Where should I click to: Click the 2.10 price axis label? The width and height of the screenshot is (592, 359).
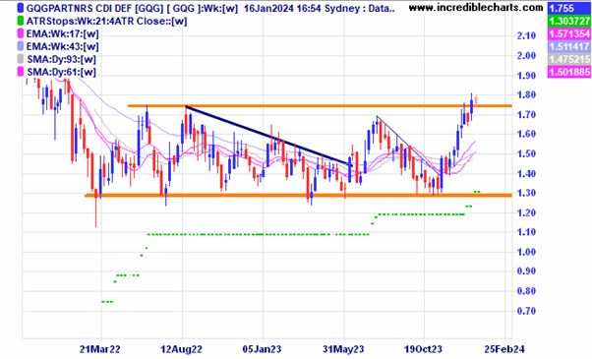coord(526,35)
